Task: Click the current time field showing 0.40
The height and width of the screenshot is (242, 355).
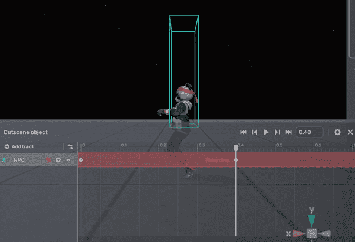Action: pos(309,132)
